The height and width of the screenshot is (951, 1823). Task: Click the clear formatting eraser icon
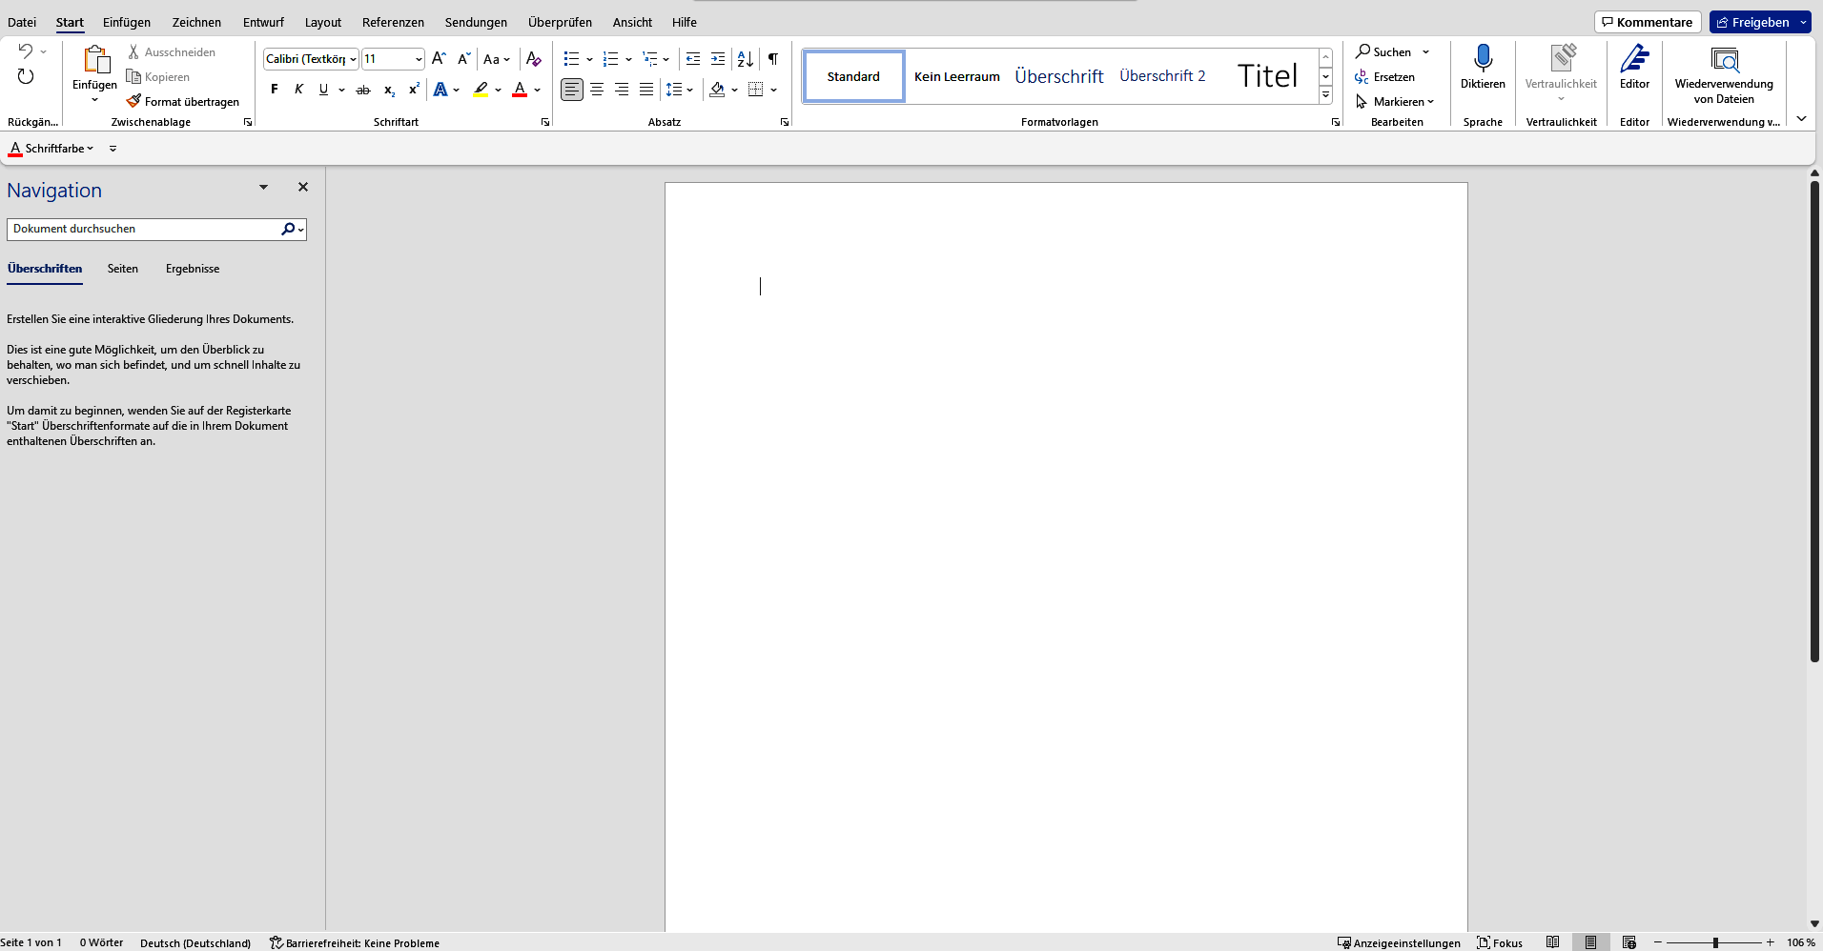[x=534, y=59]
